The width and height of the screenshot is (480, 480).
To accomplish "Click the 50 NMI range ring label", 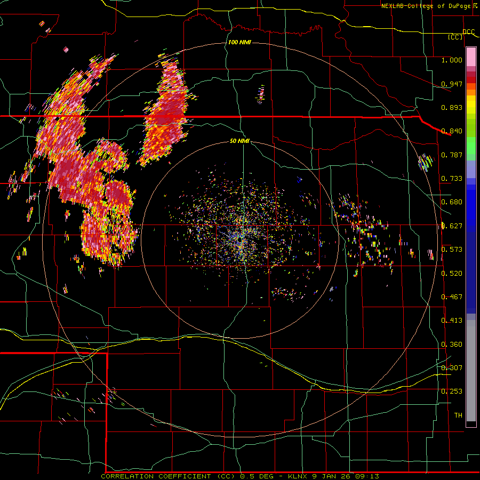I will pyautogui.click(x=239, y=141).
